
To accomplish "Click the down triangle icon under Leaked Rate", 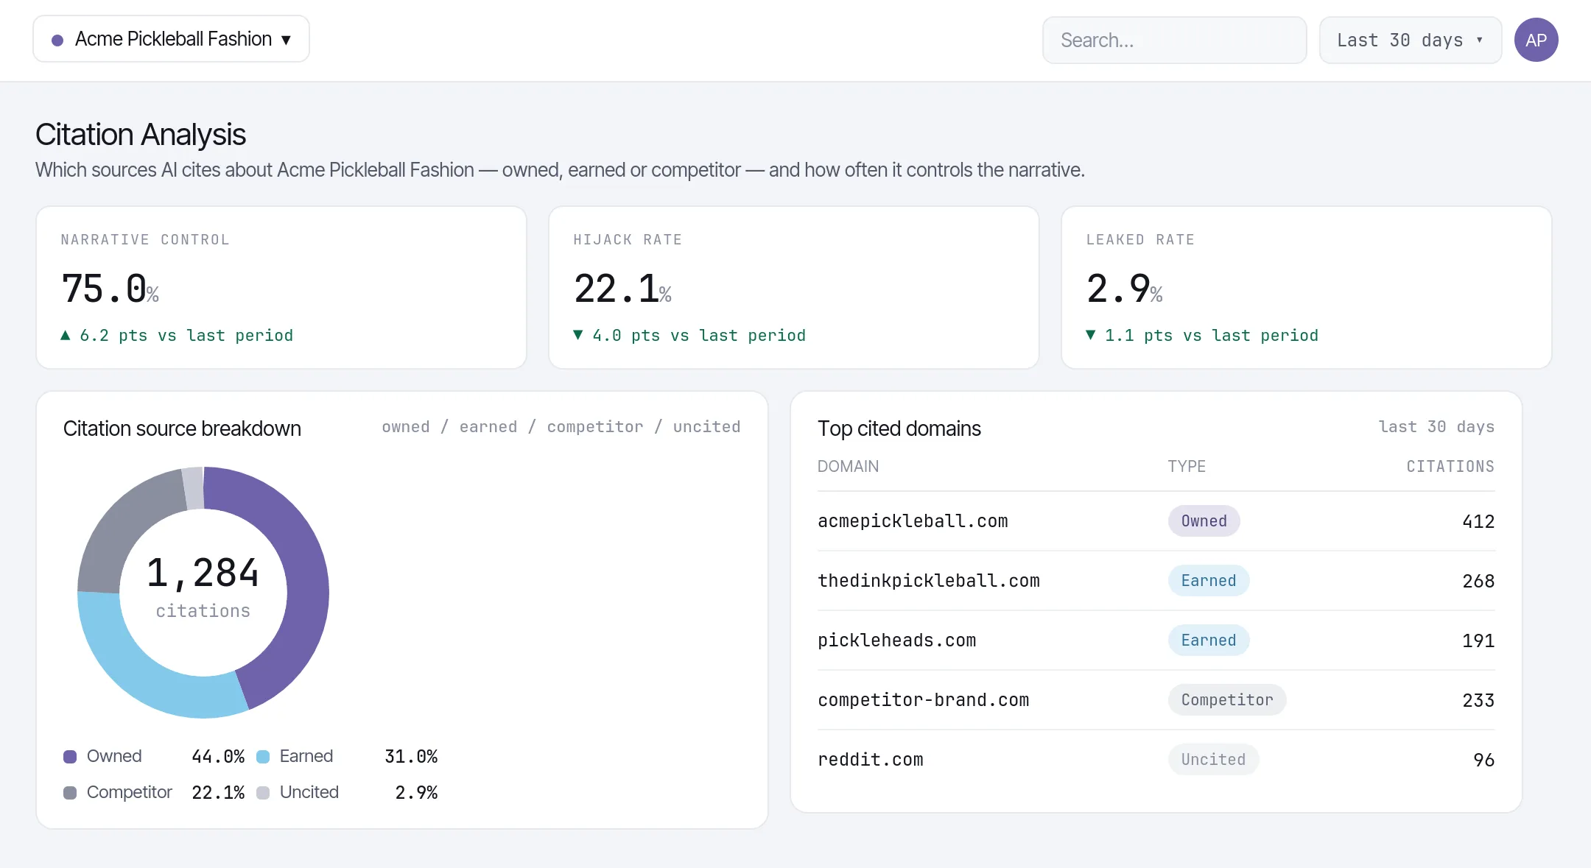I will pyautogui.click(x=1091, y=336).
